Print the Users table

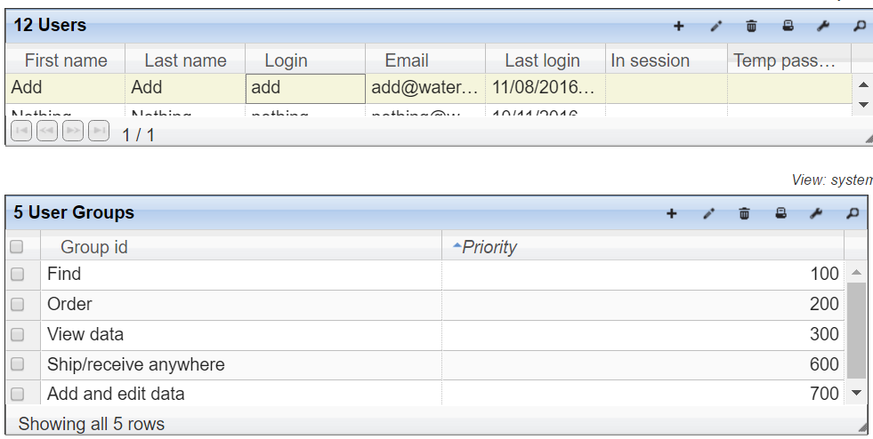(788, 26)
